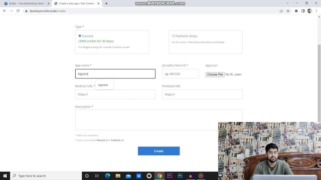The height and width of the screenshot is (180, 321).
Task: Focus the App name input field
Action: coord(115,73)
